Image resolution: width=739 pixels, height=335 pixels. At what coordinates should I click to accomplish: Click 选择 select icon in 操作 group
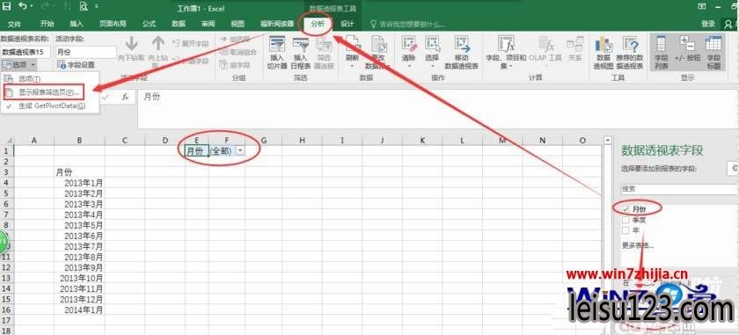(432, 44)
